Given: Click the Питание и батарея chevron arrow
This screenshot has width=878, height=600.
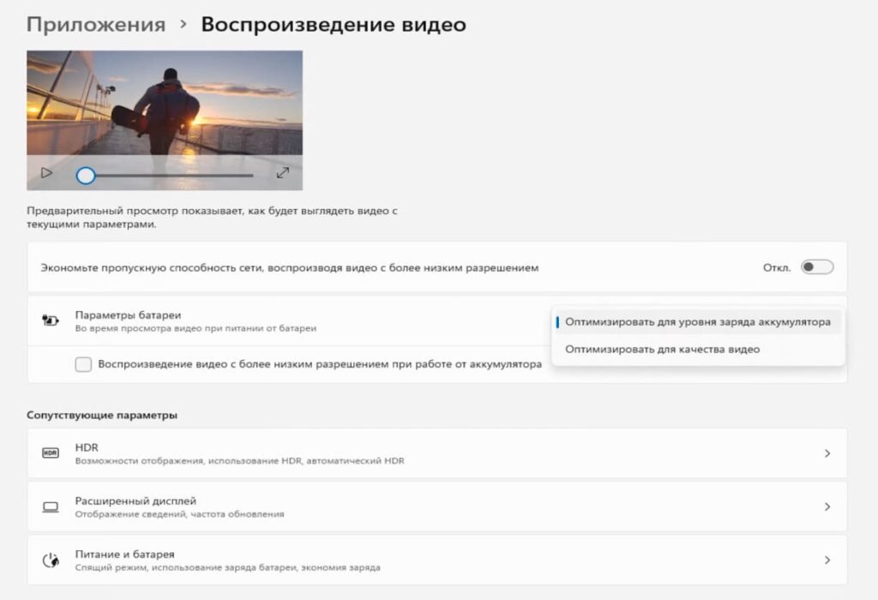Looking at the screenshot, I should pyautogui.click(x=827, y=560).
